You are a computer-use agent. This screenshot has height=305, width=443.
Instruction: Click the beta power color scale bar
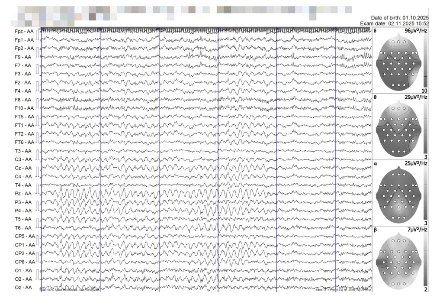pos(425,259)
